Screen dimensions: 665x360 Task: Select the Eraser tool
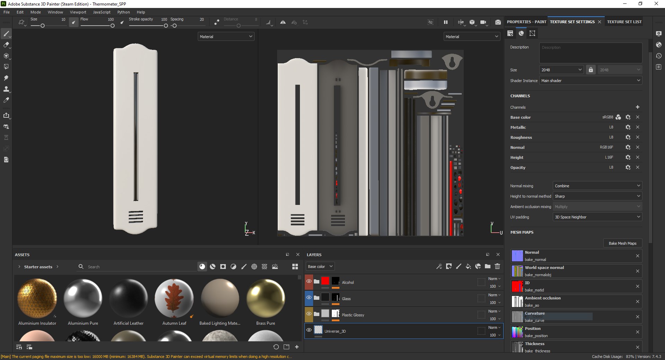6,45
